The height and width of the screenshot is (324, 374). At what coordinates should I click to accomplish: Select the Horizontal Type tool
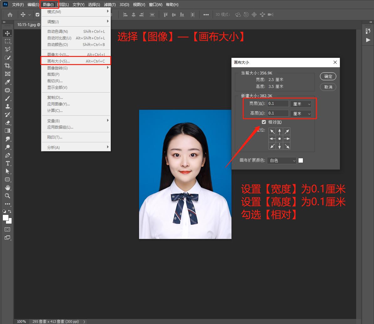pos(8,163)
